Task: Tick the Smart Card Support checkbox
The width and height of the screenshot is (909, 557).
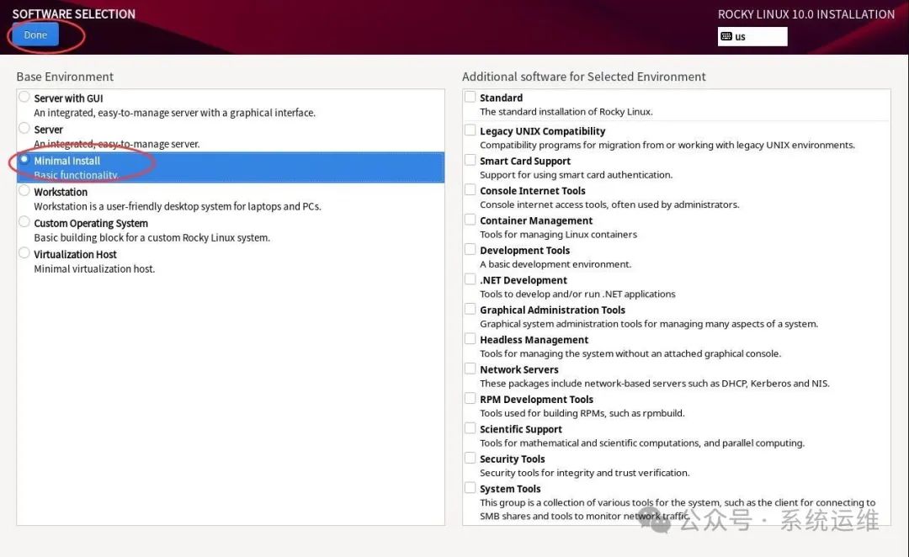Action: pyautogui.click(x=470, y=160)
